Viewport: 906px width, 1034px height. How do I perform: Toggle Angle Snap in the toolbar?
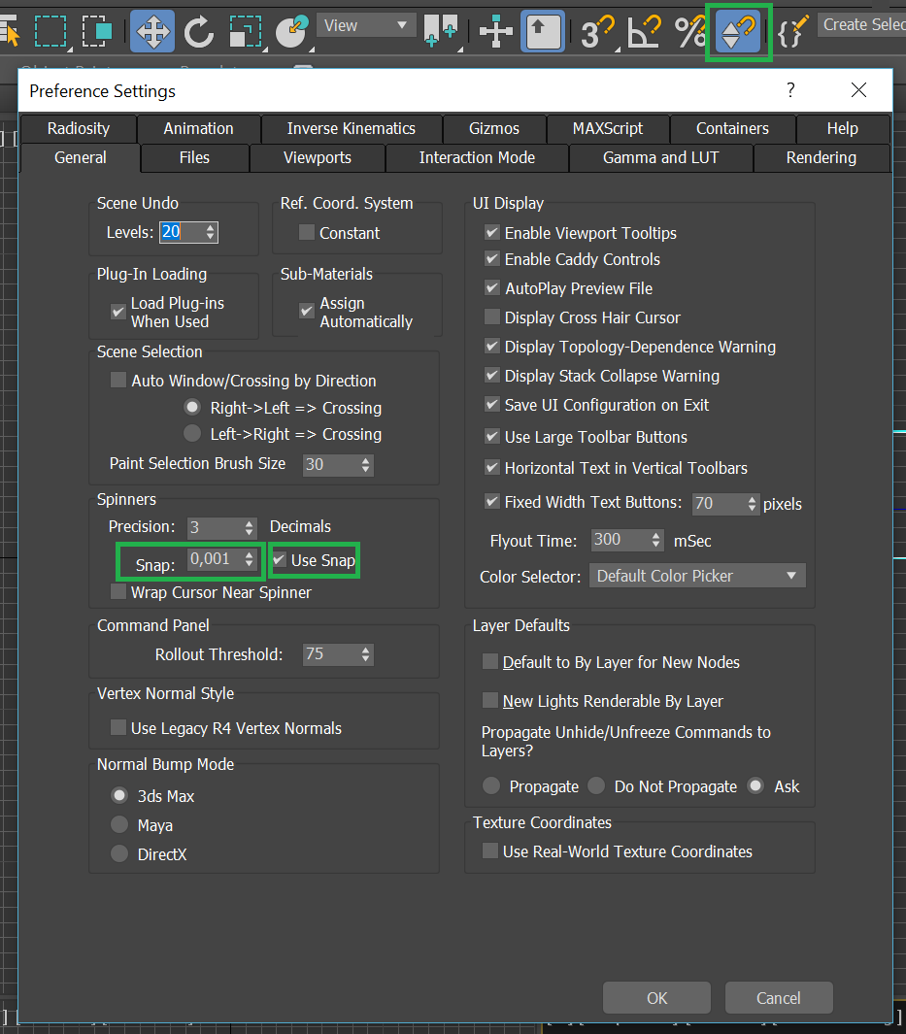pos(644,31)
